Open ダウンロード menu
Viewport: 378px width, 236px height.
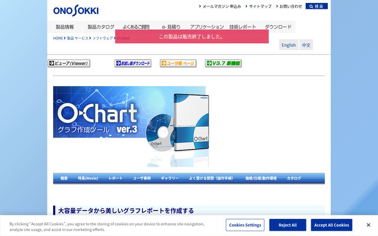278,27
